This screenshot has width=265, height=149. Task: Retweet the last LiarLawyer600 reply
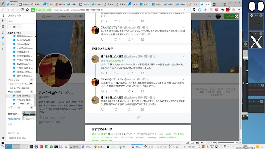(116, 109)
